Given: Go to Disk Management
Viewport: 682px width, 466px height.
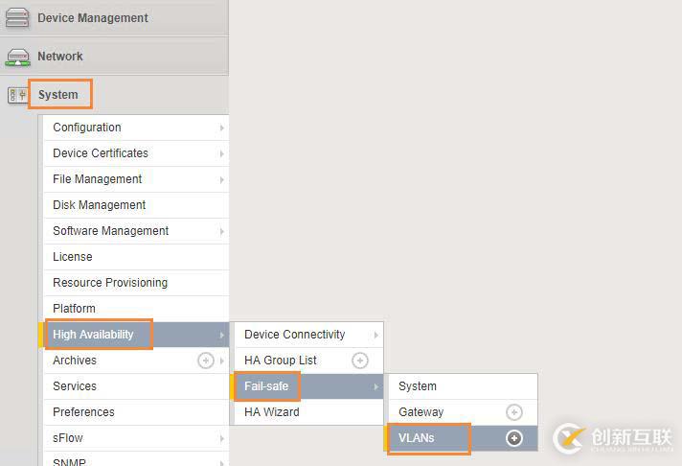Looking at the screenshot, I should tap(100, 205).
